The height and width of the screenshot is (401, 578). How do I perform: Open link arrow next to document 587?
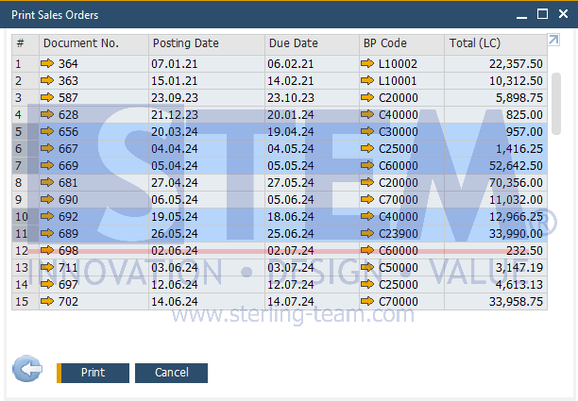48,97
